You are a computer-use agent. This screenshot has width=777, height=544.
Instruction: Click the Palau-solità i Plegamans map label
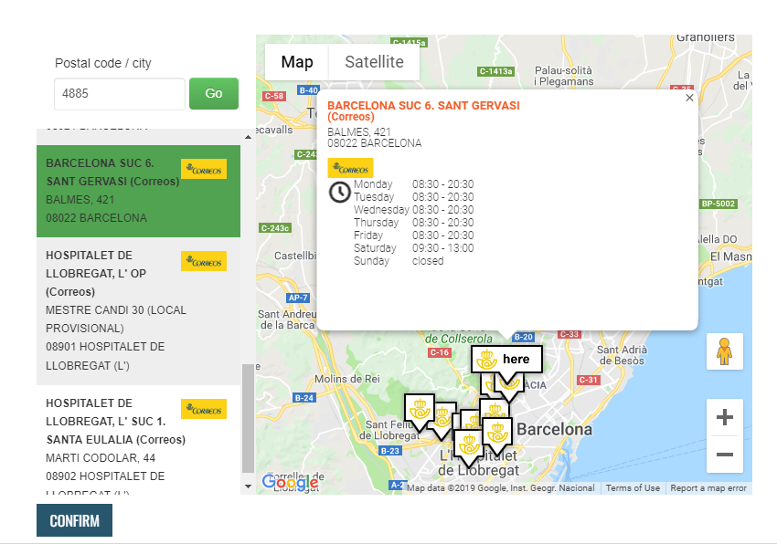point(563,76)
